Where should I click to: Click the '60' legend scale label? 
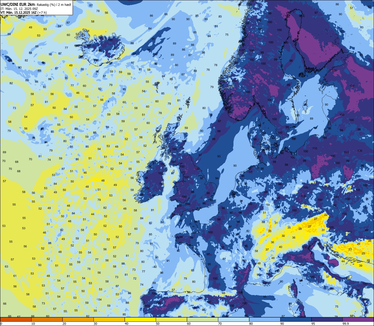[x=188, y=323]
